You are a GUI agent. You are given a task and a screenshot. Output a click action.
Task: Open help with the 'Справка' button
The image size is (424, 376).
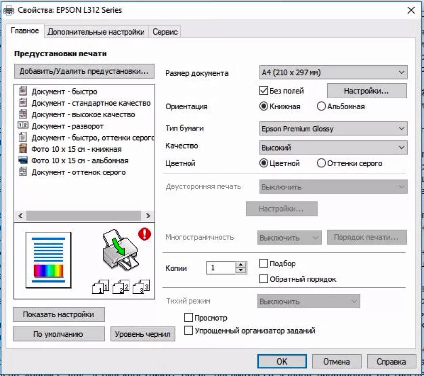(391, 361)
